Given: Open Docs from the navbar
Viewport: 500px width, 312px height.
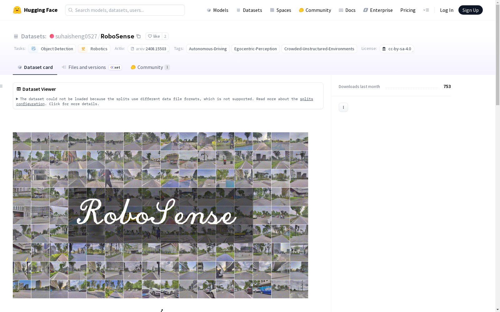Looking at the screenshot, I should point(347,10).
